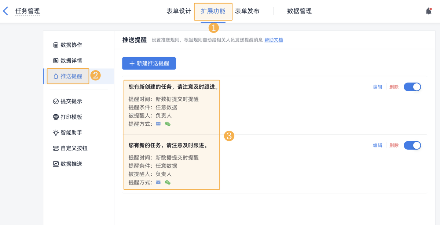Click the 打印模板 printer icon
440x225 pixels.
(56, 117)
